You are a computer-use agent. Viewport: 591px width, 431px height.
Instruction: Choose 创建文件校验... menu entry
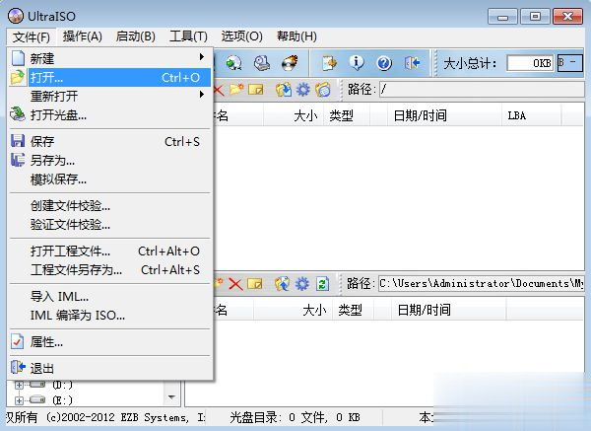pos(109,206)
